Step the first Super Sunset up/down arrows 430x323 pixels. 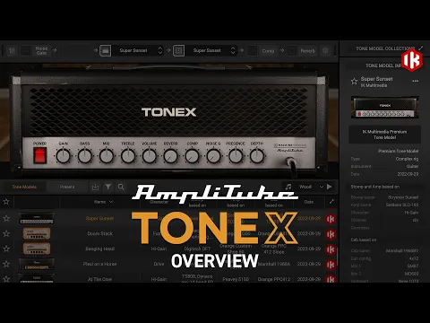click(160, 50)
